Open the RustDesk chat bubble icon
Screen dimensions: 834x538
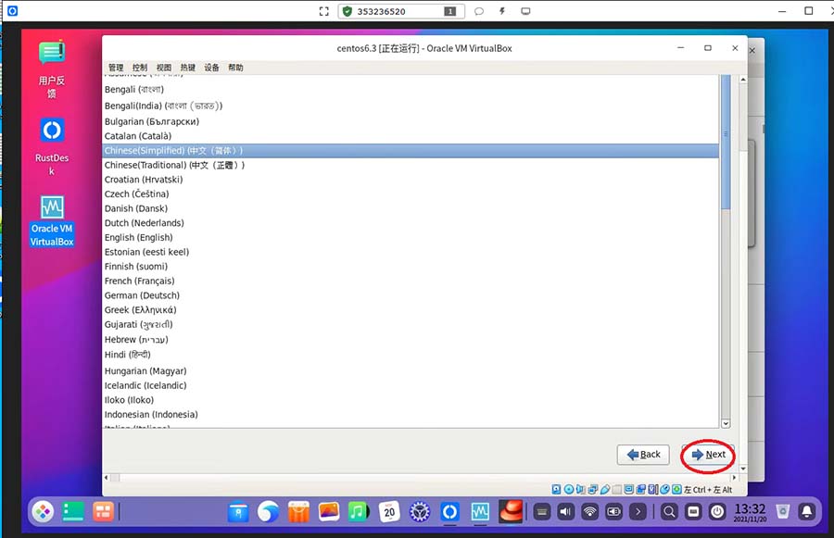click(479, 11)
